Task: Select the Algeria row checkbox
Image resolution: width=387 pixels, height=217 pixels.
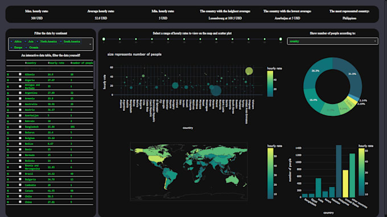Action: click(20, 80)
